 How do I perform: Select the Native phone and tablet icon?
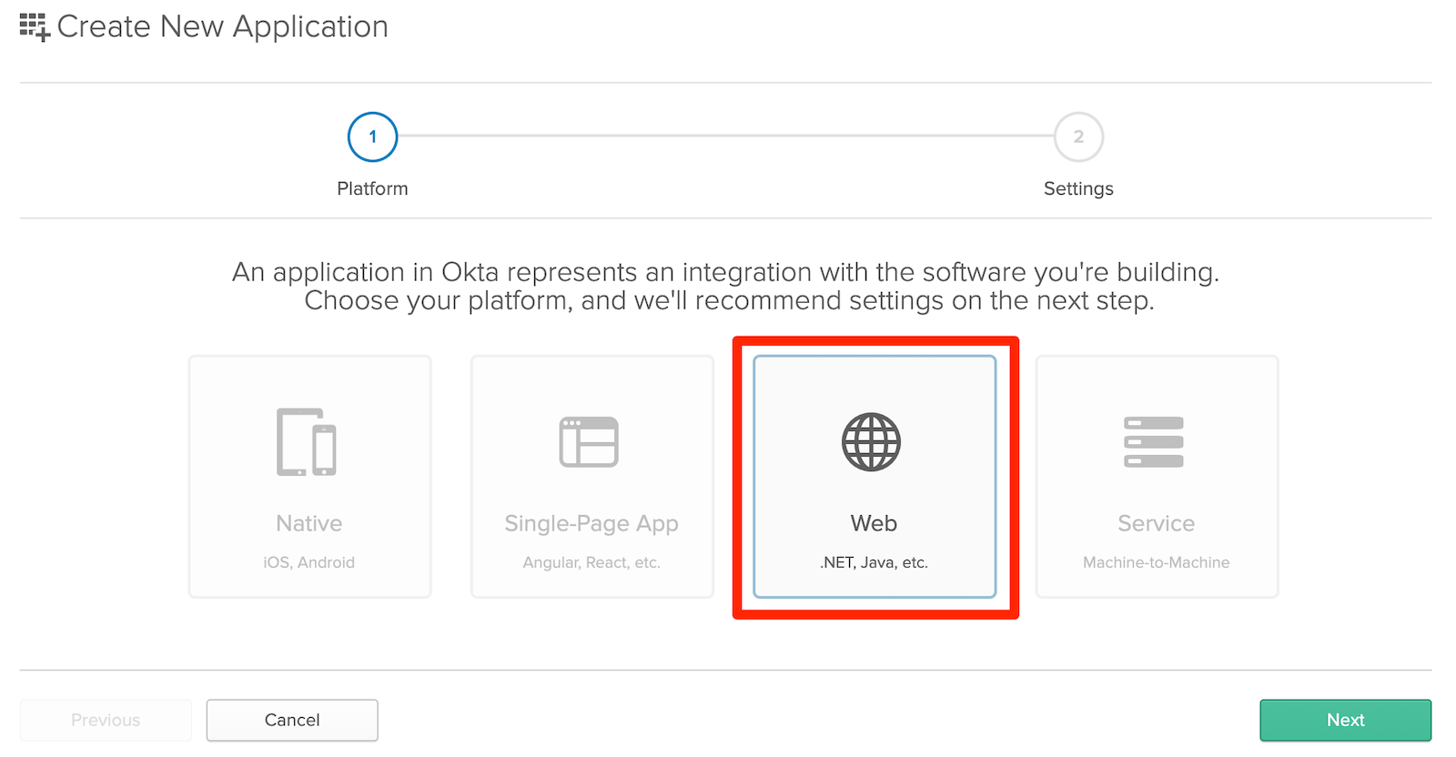click(x=307, y=442)
